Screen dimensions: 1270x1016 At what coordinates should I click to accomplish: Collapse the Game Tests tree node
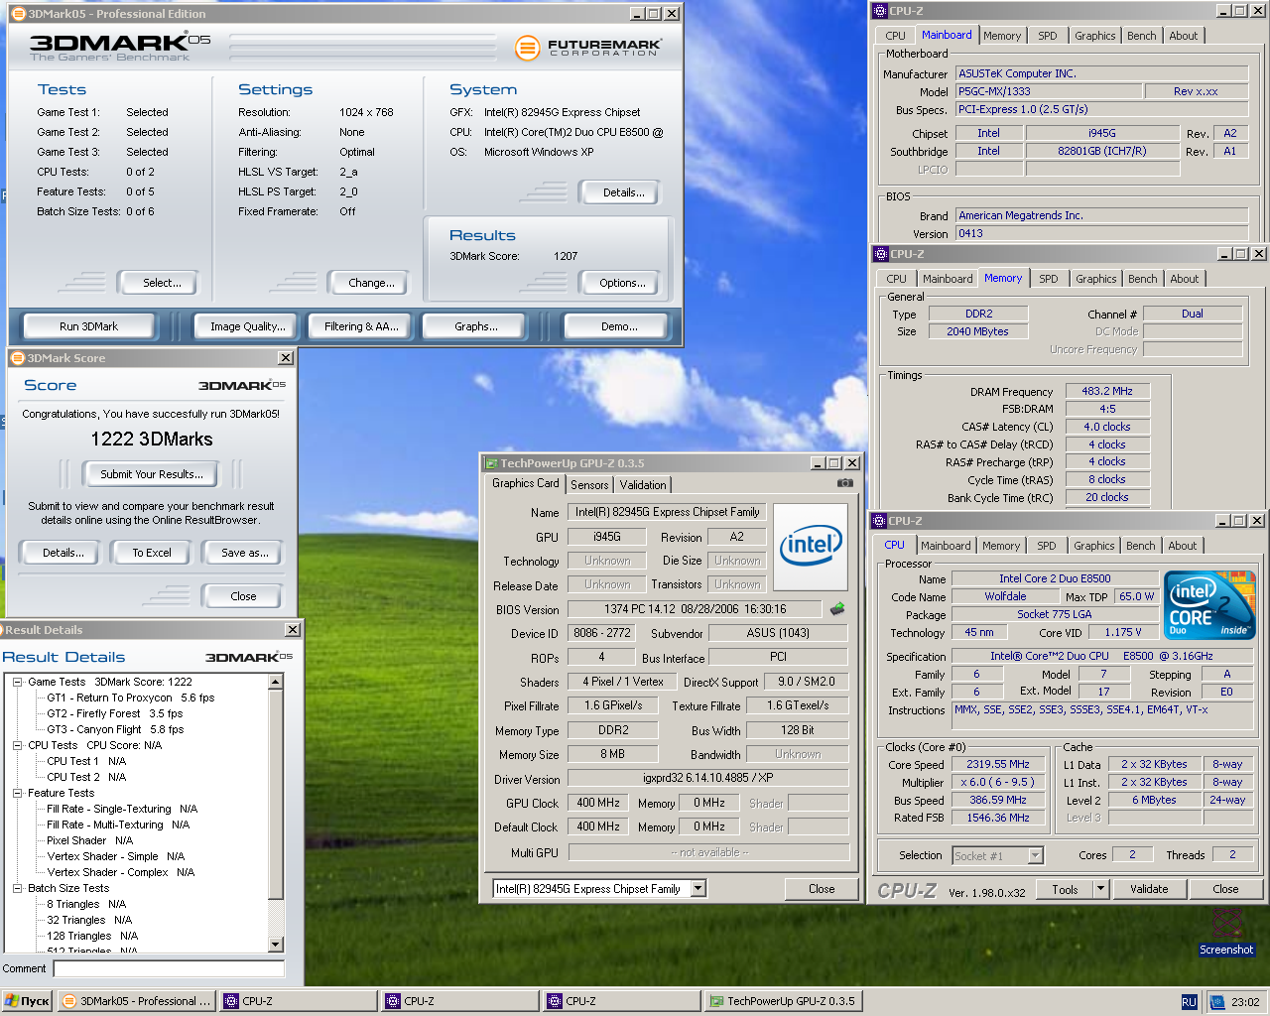18,682
